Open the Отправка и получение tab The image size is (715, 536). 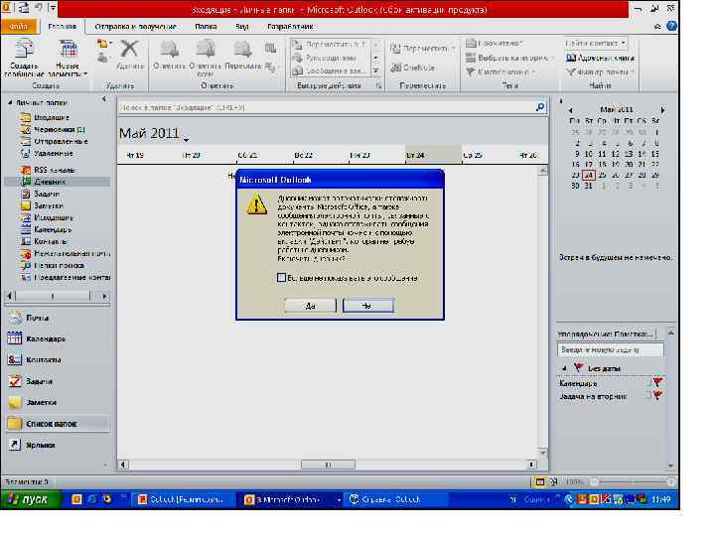[x=135, y=27]
